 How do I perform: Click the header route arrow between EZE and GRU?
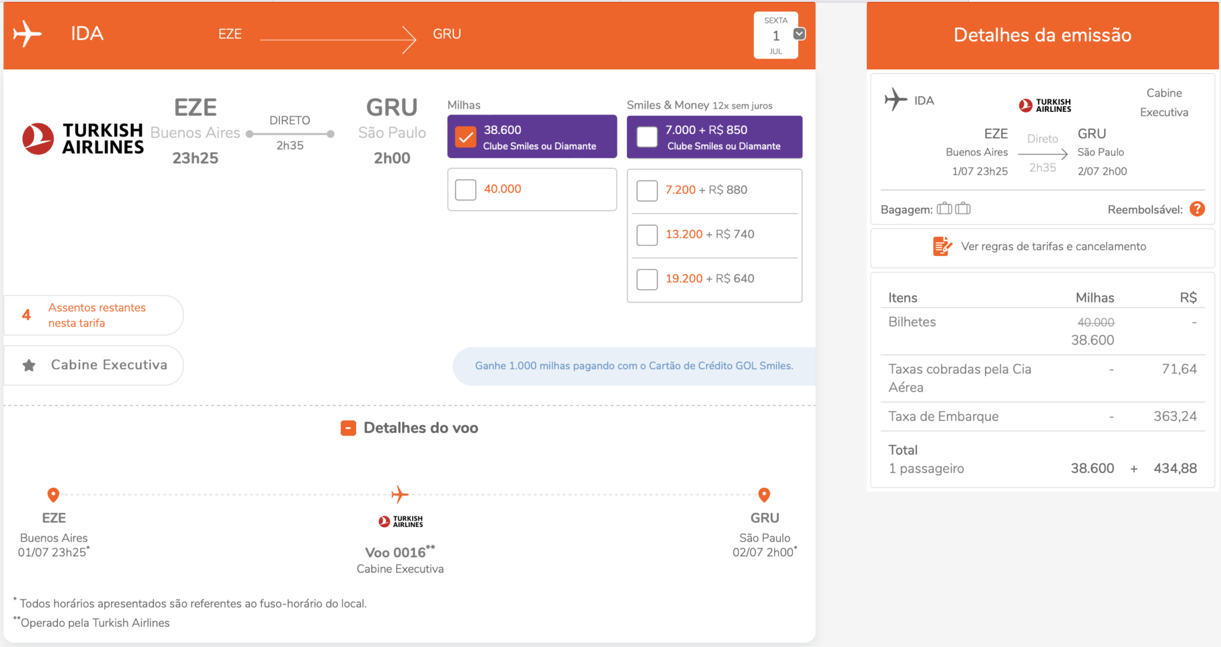(x=338, y=39)
